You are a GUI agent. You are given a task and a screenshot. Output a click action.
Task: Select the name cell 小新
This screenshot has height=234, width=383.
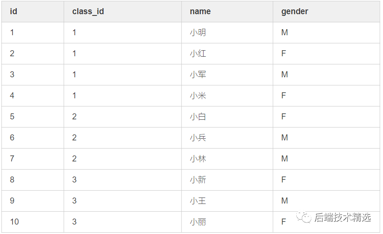(x=198, y=180)
